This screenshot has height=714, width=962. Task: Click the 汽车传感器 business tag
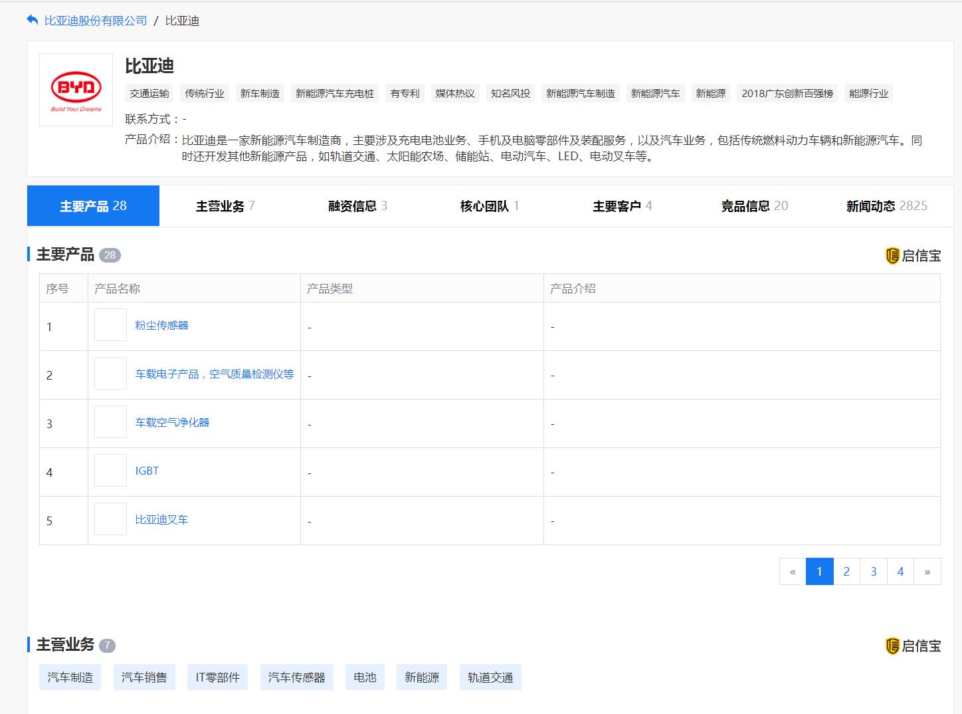(x=296, y=677)
